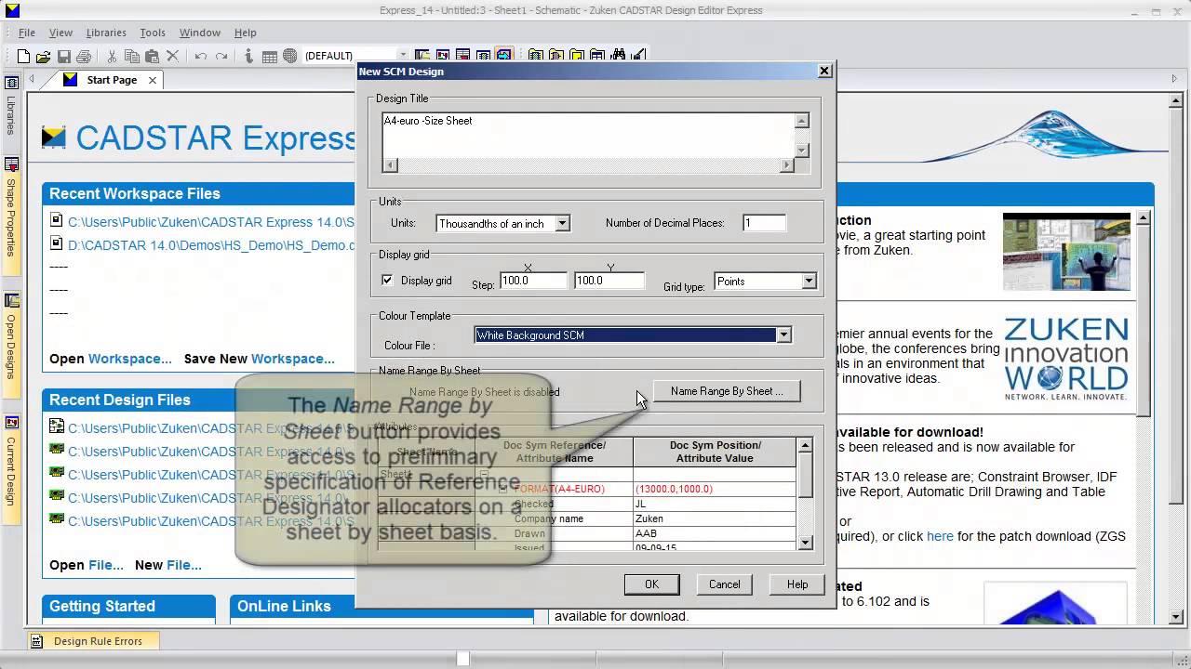Screen dimensions: 1191x669
Task: Click the Number of Decimal Places field
Action: (764, 223)
